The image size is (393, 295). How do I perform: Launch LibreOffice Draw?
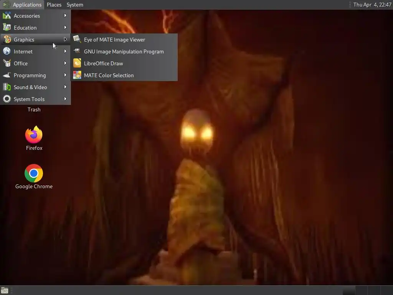coord(124,63)
